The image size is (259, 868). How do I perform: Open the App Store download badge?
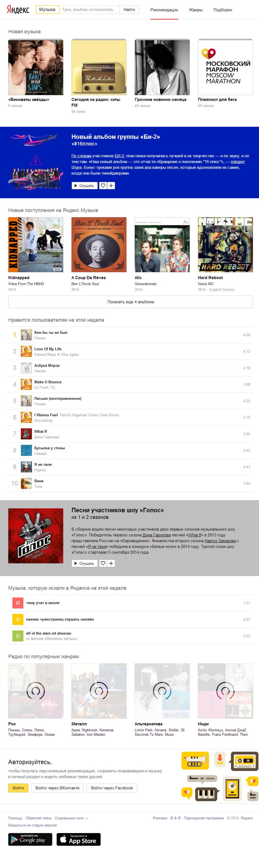79,839
